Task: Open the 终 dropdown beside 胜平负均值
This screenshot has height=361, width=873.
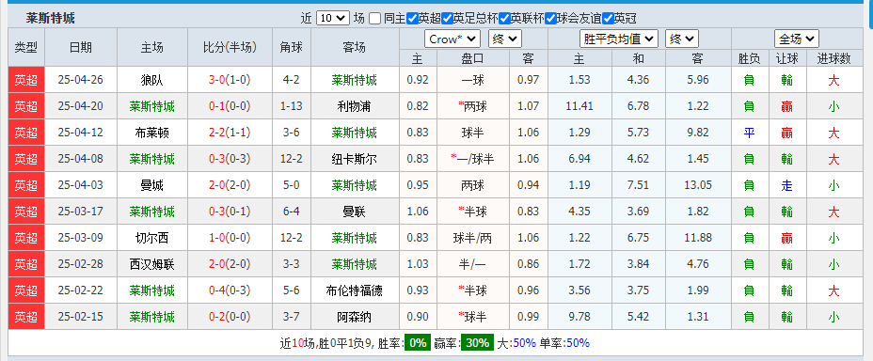Action: coord(682,39)
